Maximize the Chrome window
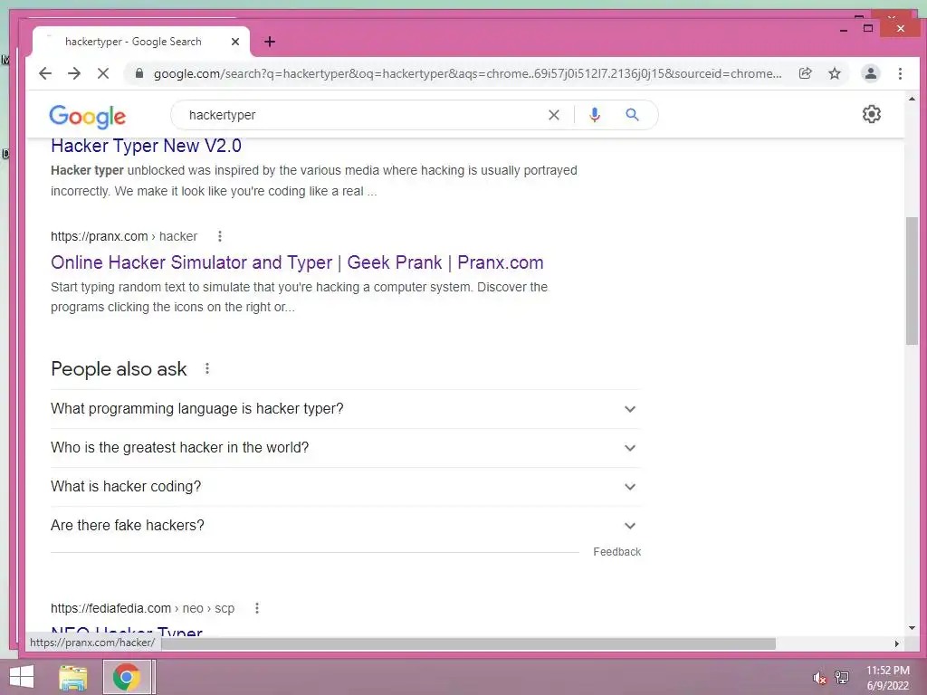The image size is (927, 695). (868, 28)
